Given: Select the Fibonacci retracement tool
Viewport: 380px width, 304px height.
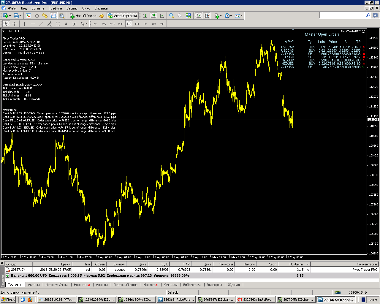Looking at the screenshot, I should 58,24.
